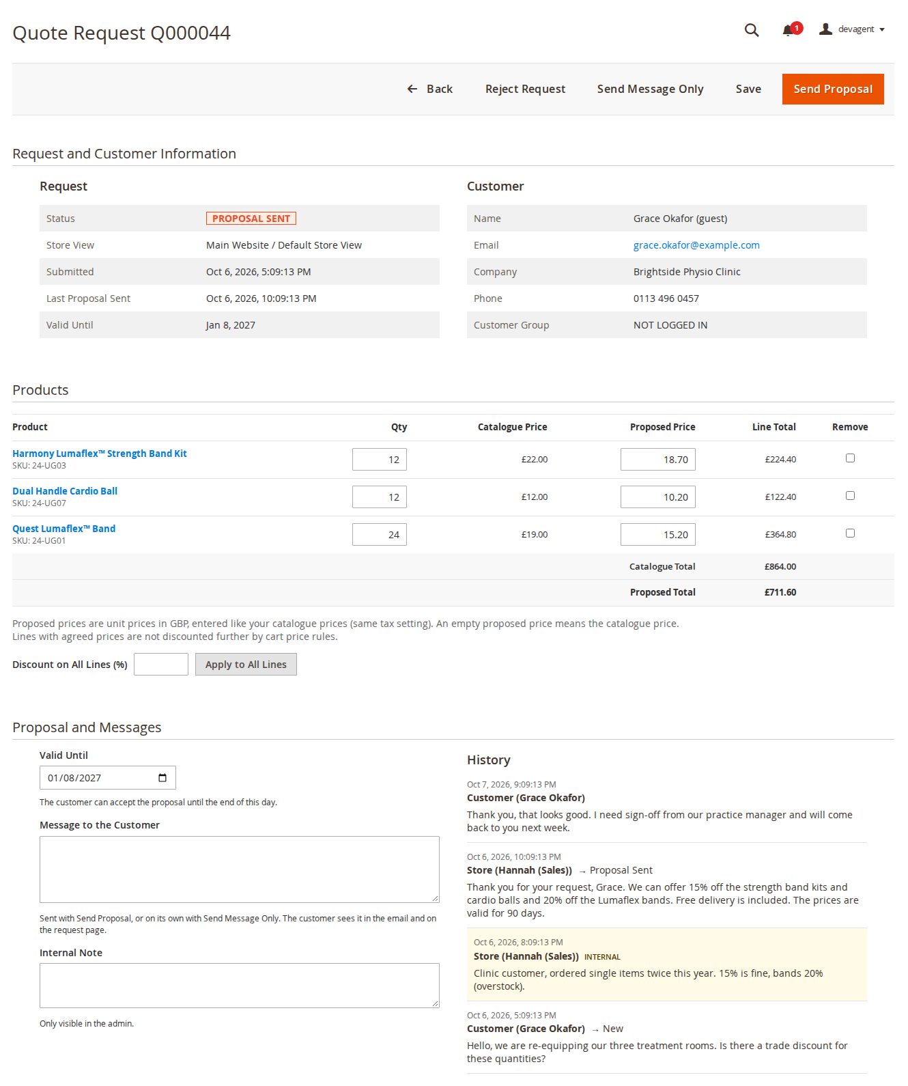Tick Remove for Quest Lumaflex Band

tap(850, 533)
